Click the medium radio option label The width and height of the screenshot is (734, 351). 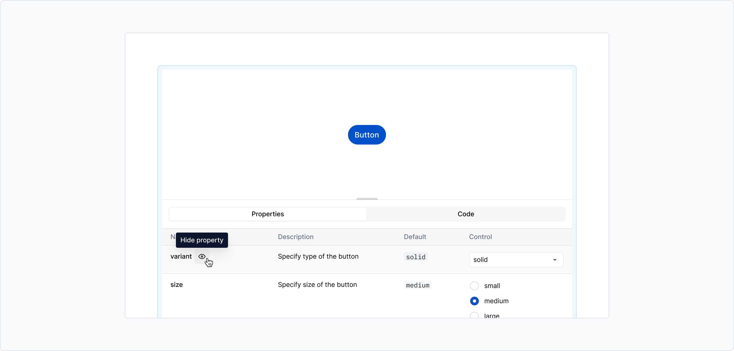[x=496, y=301]
